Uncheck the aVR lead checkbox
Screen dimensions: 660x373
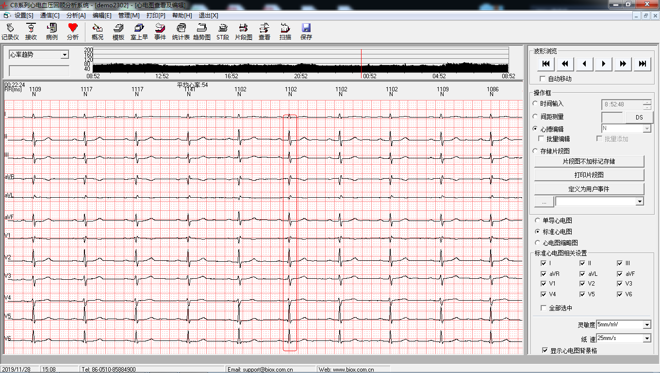pos(544,274)
